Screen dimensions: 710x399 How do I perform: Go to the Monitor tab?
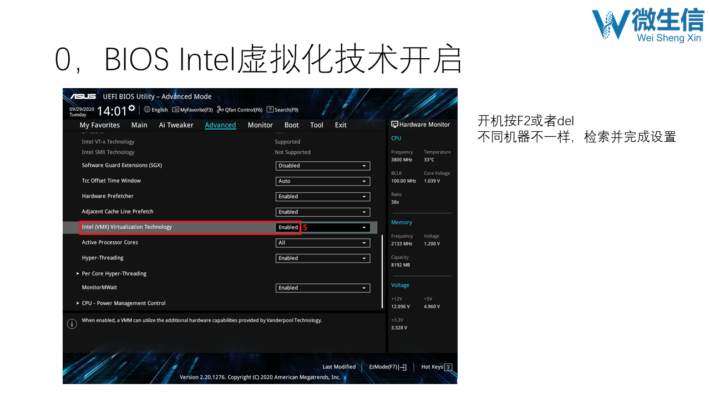click(260, 125)
